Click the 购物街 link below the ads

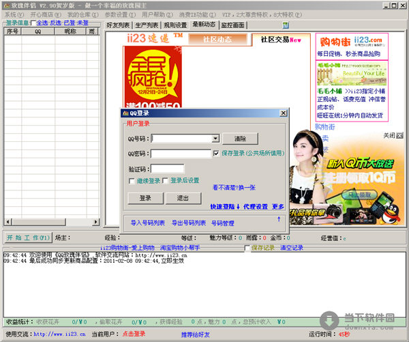[x=325, y=127]
